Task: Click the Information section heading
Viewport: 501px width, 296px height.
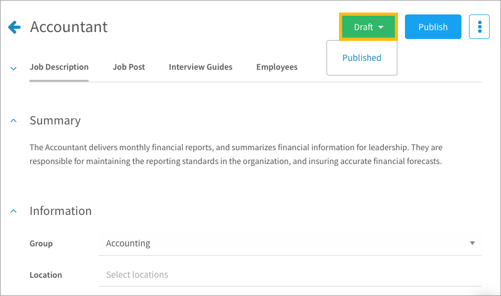Action: [x=61, y=211]
